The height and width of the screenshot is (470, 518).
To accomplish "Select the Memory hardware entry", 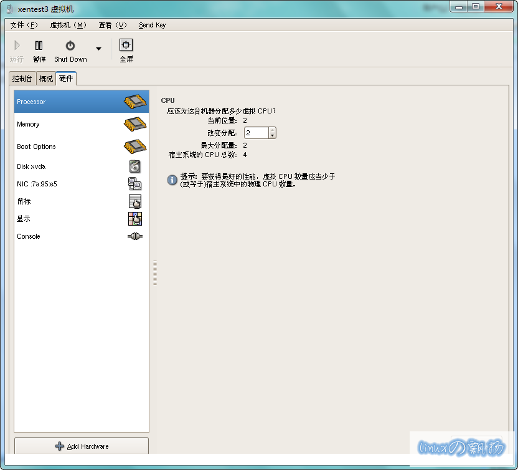I will [x=81, y=124].
